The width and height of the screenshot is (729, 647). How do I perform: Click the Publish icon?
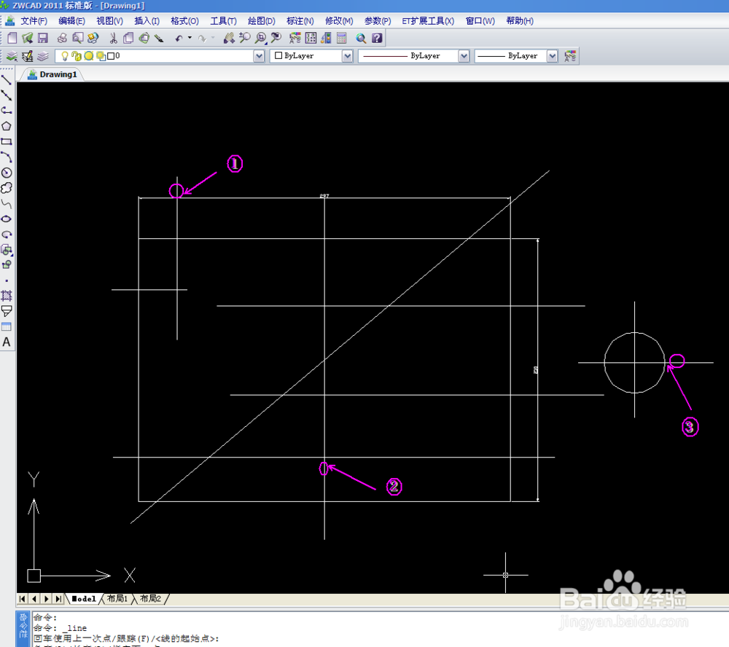point(93,38)
